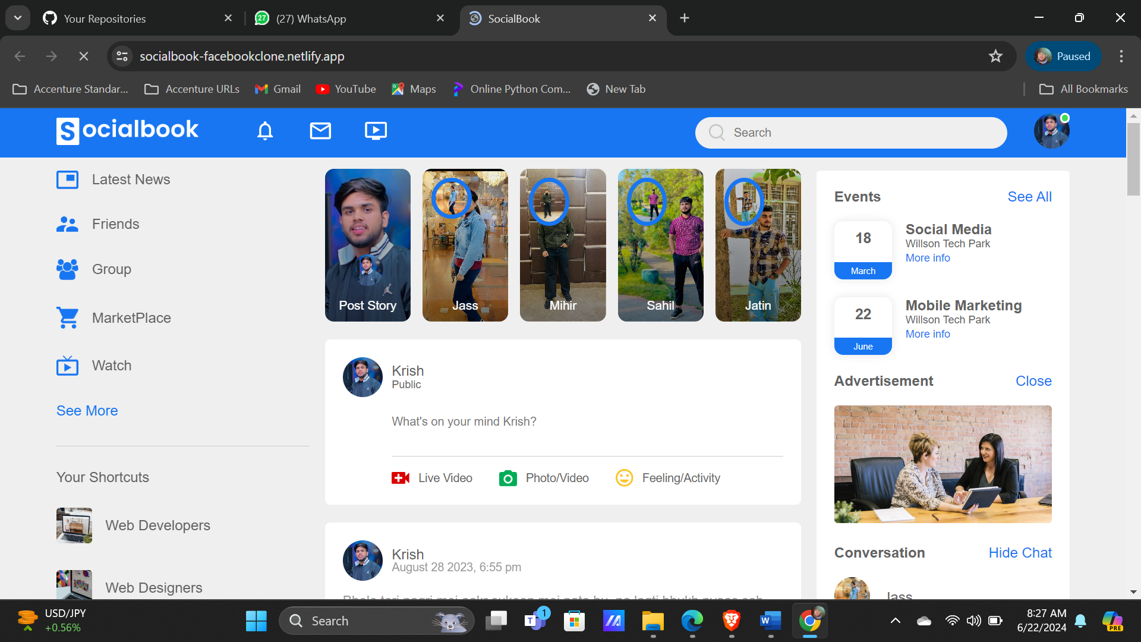Open the Accenture URLs bookmark folder

click(x=192, y=89)
